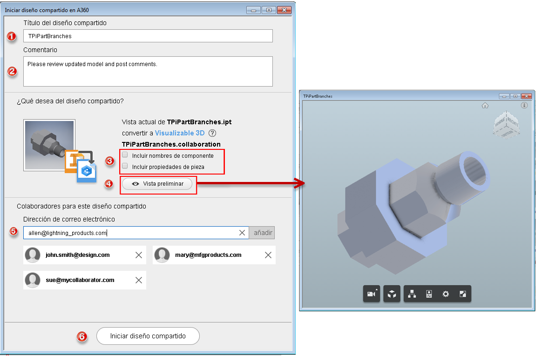Close the TPiPartBranches preview window

527,96
